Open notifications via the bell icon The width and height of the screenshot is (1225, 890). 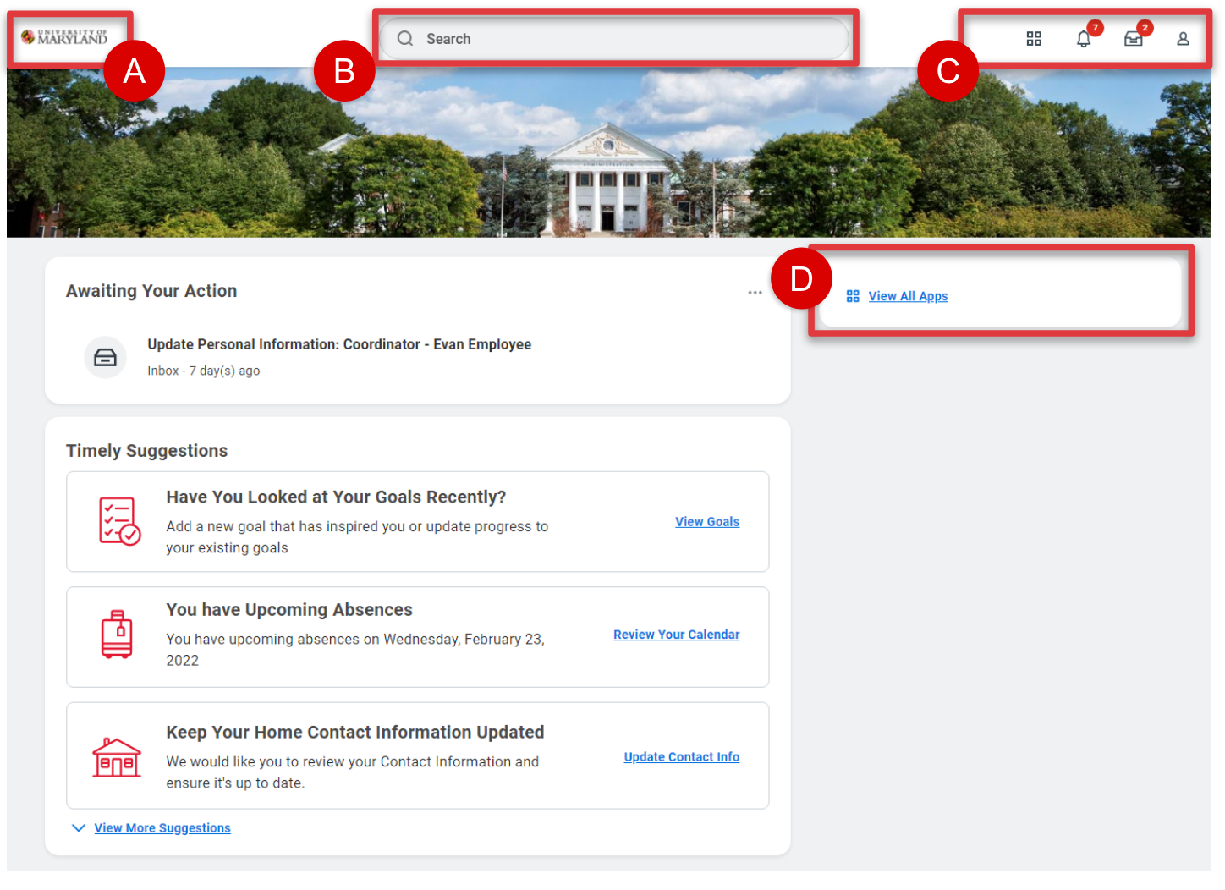pos(1084,39)
